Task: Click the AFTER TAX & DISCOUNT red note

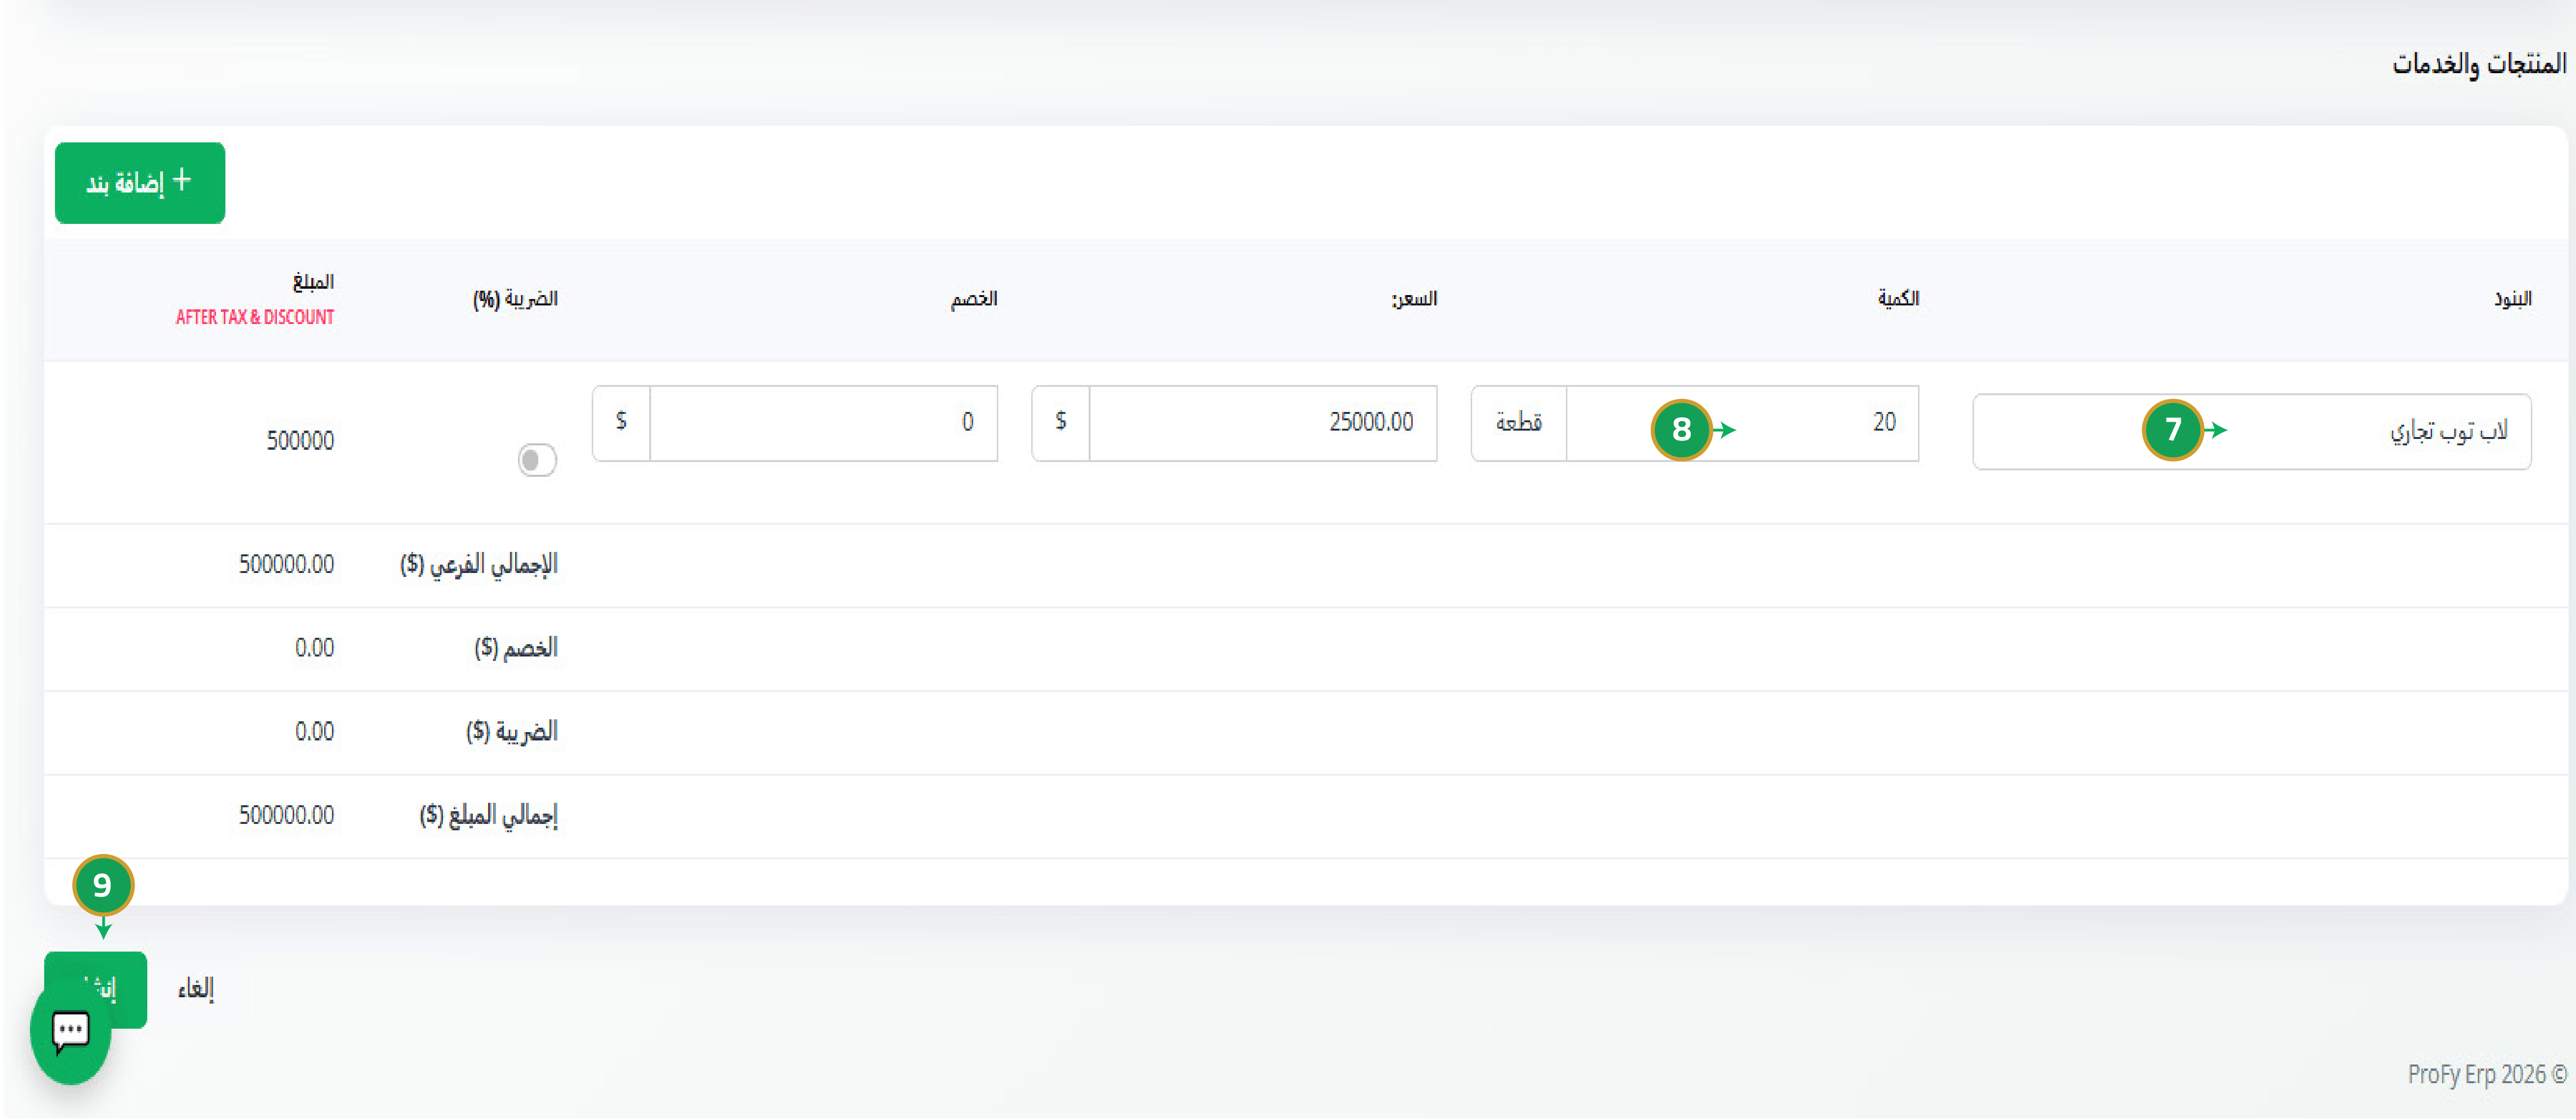Action: tap(255, 317)
